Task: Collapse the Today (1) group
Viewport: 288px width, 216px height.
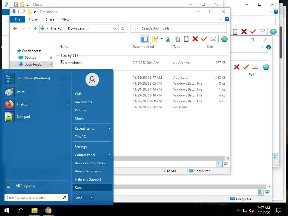Action: point(58,55)
